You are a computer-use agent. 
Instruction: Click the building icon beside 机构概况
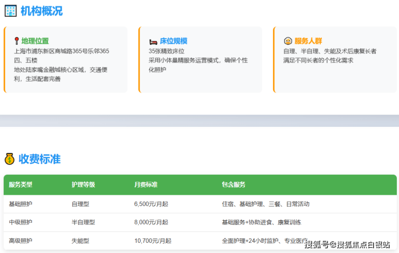pyautogui.click(x=10, y=11)
